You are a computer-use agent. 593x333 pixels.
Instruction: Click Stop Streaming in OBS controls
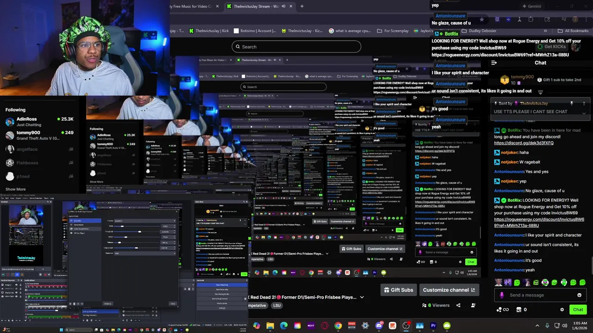(221, 284)
